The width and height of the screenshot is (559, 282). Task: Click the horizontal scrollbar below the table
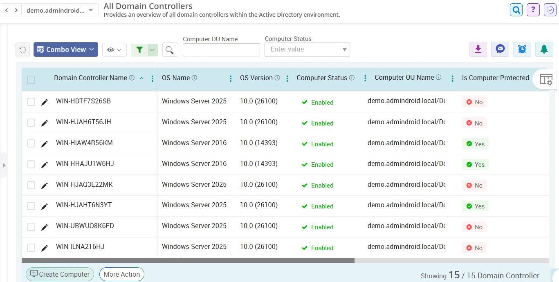click(x=188, y=260)
